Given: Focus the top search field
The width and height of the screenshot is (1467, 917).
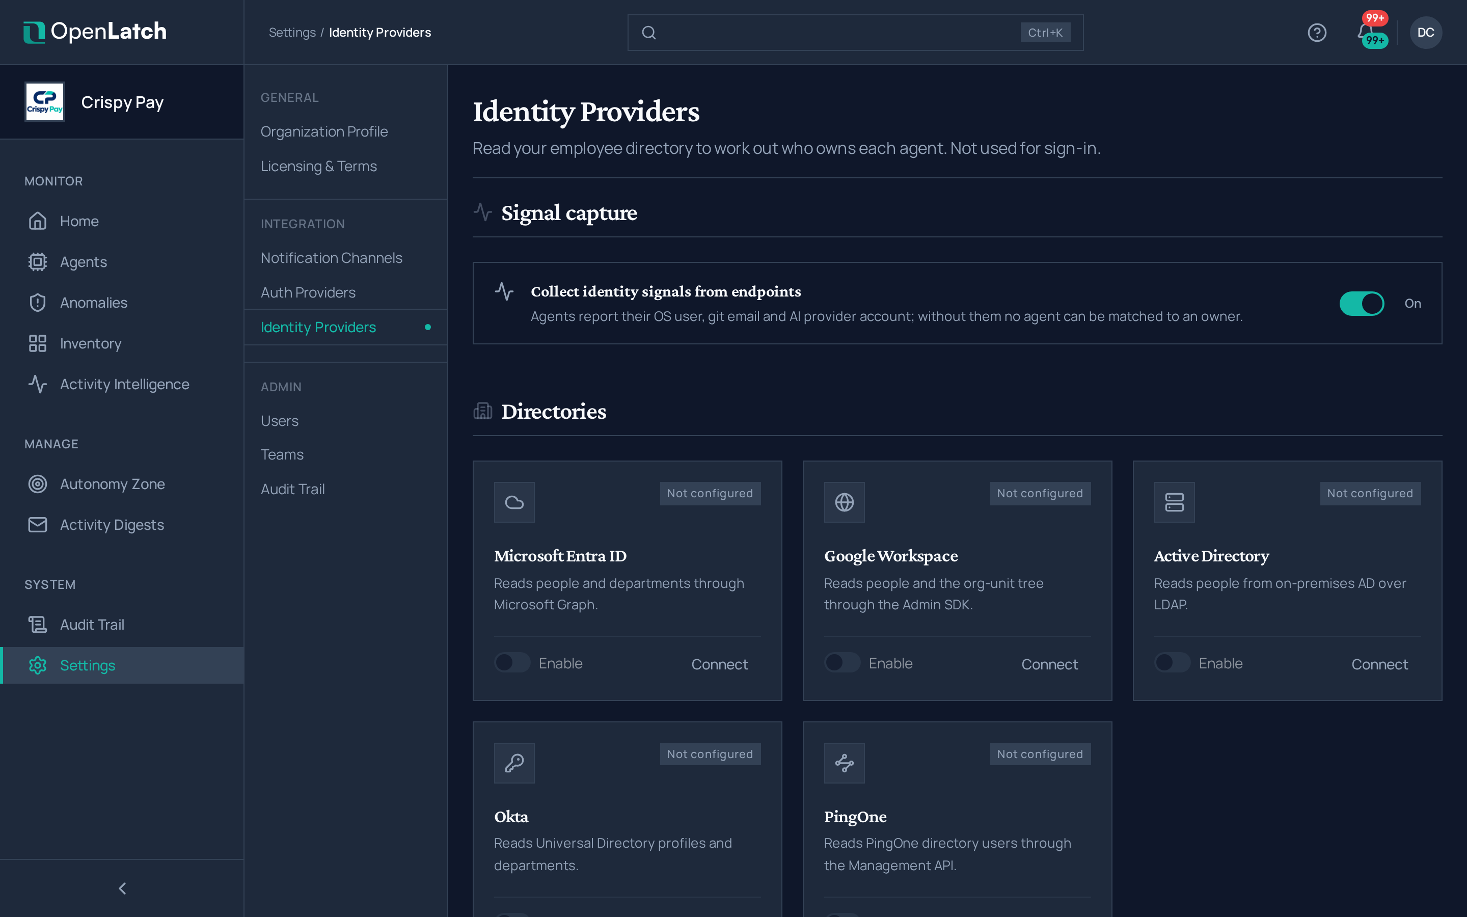Looking at the screenshot, I should (855, 33).
